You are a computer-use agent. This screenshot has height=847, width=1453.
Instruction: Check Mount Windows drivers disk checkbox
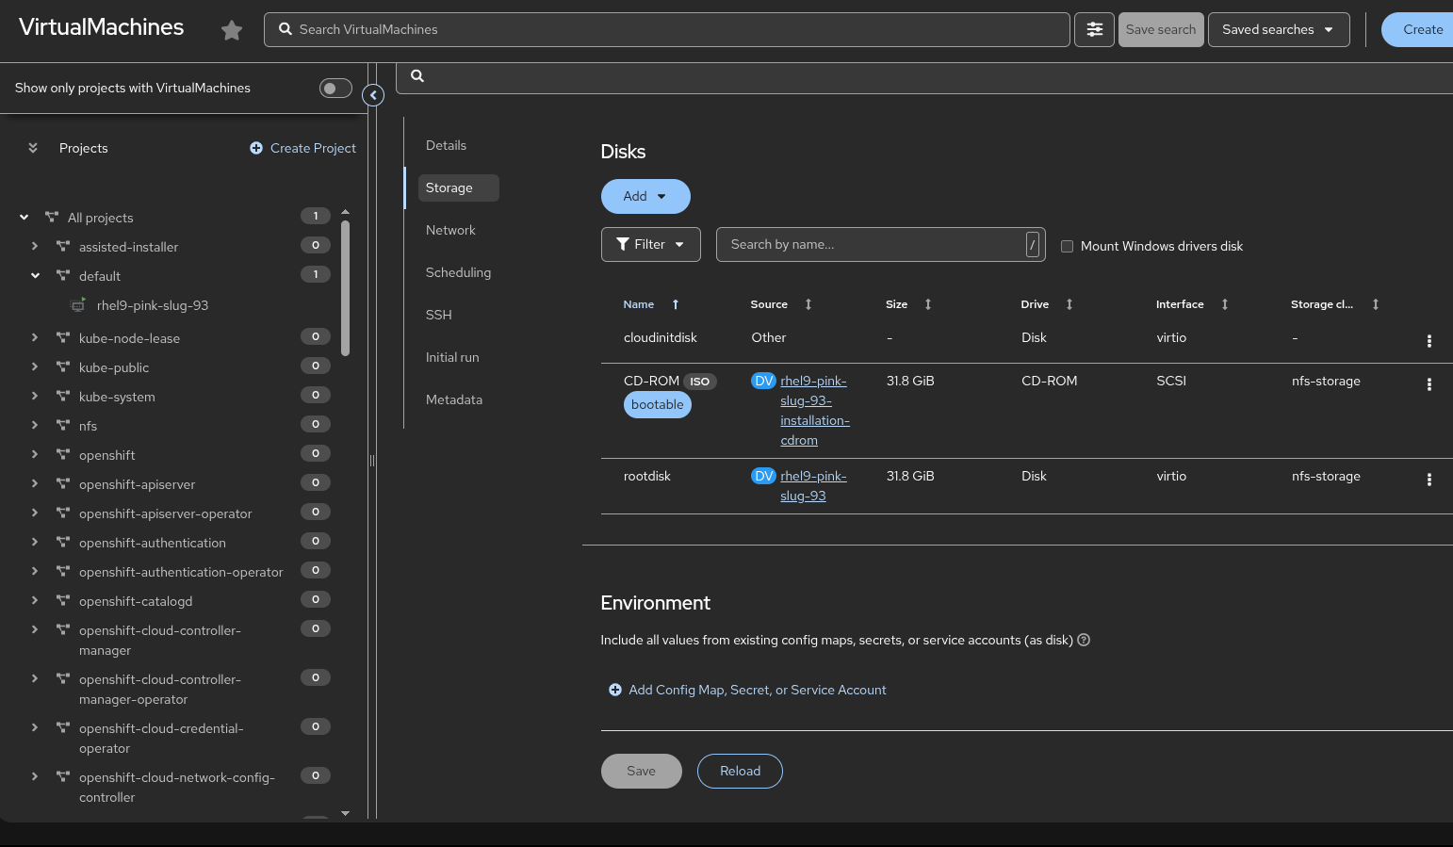1067,247
